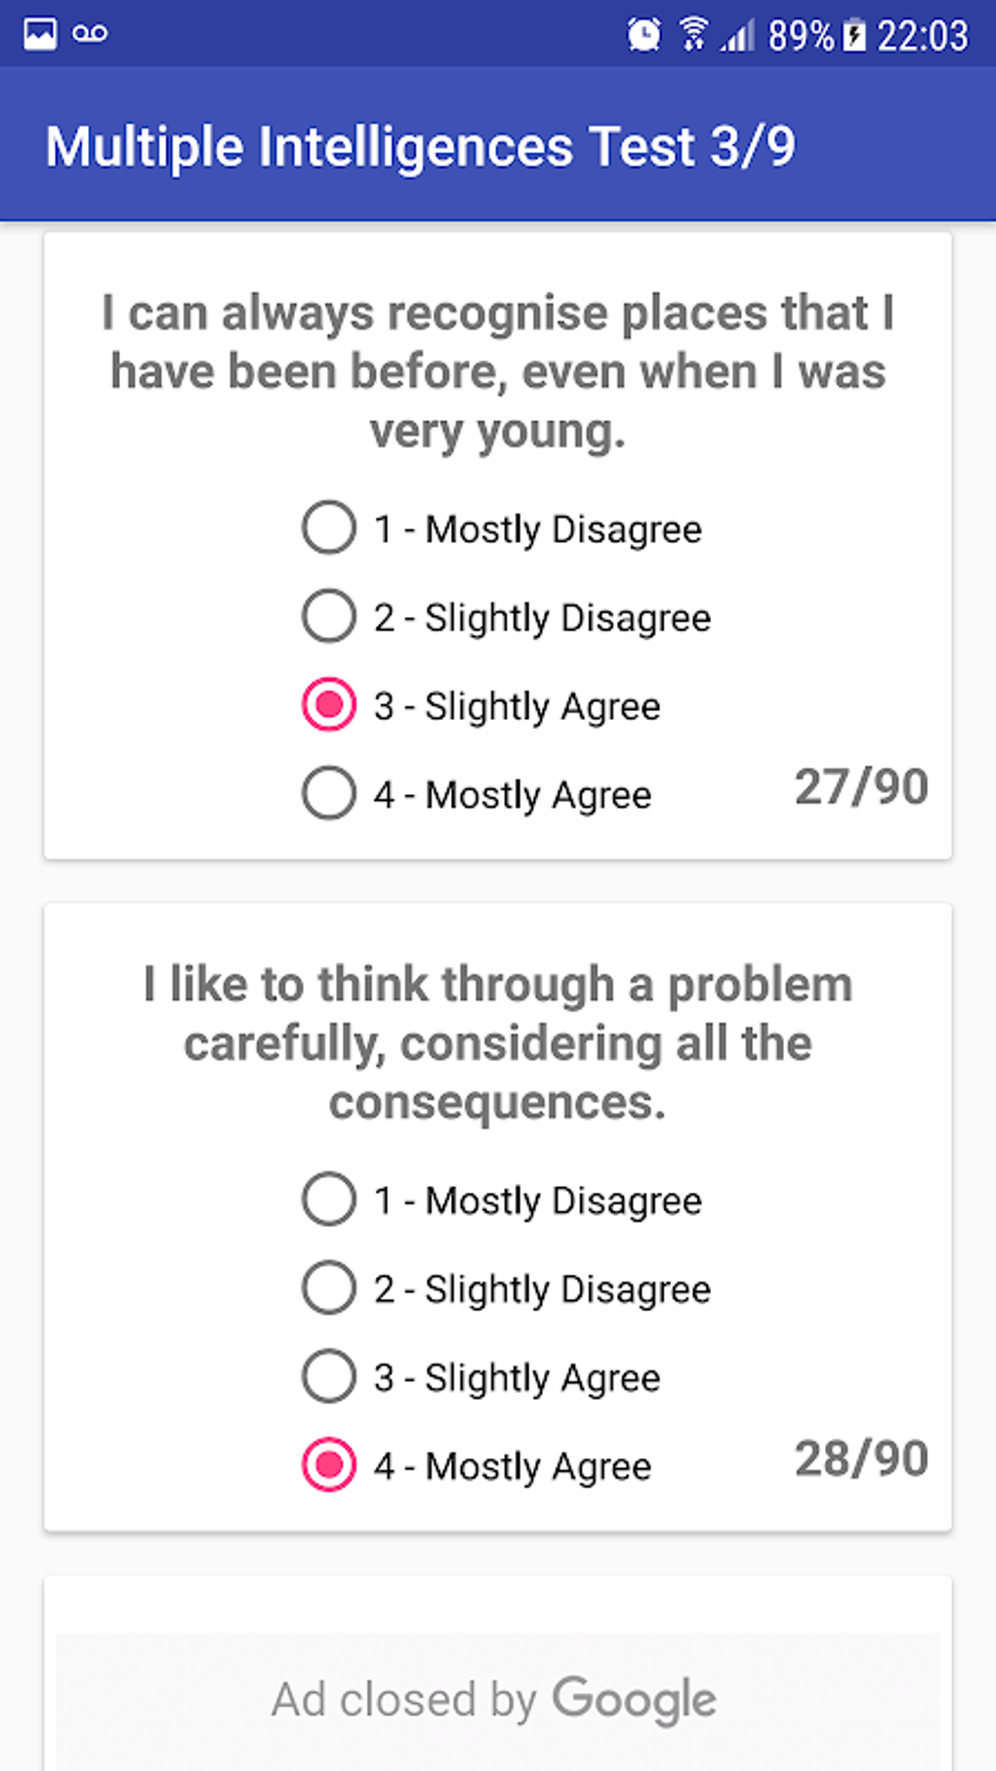Choose Slightly Disagree for think through problem question
This screenshot has width=996, height=1771.
click(x=329, y=1287)
